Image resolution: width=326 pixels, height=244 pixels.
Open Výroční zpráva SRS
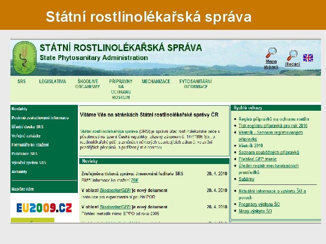tap(29, 163)
